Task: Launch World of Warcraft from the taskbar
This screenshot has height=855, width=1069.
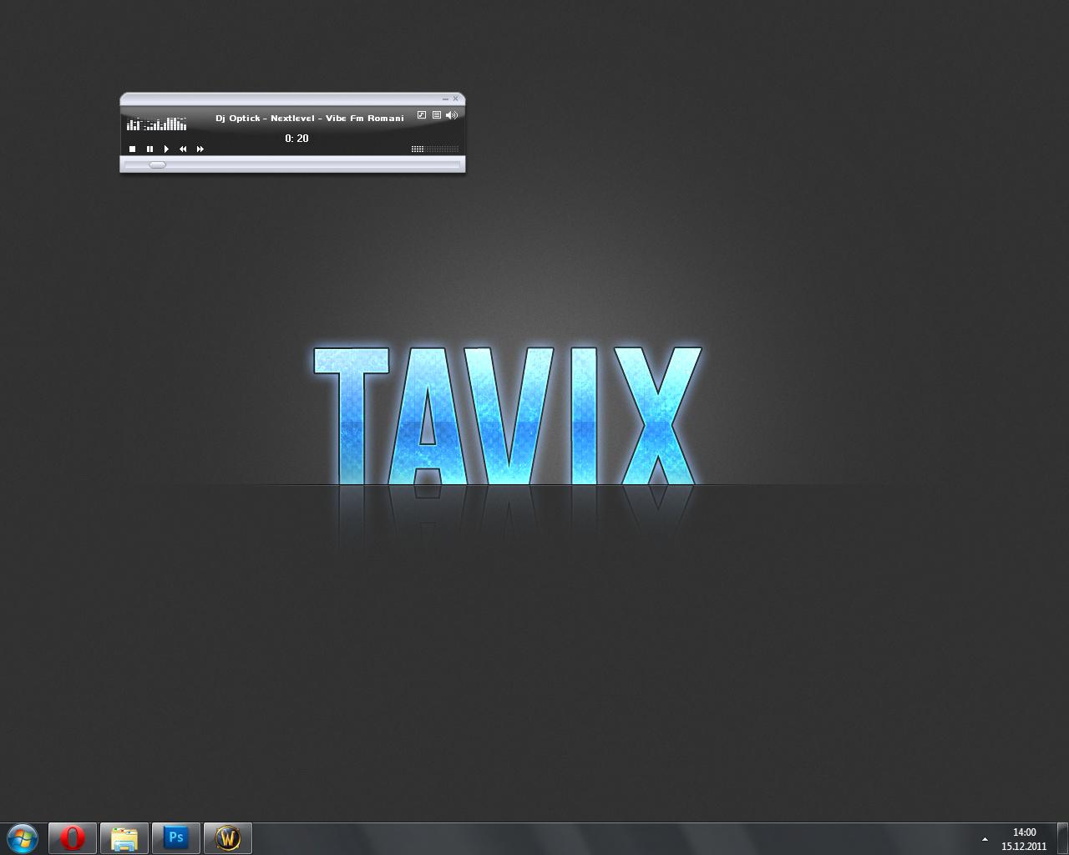Action: [228, 837]
